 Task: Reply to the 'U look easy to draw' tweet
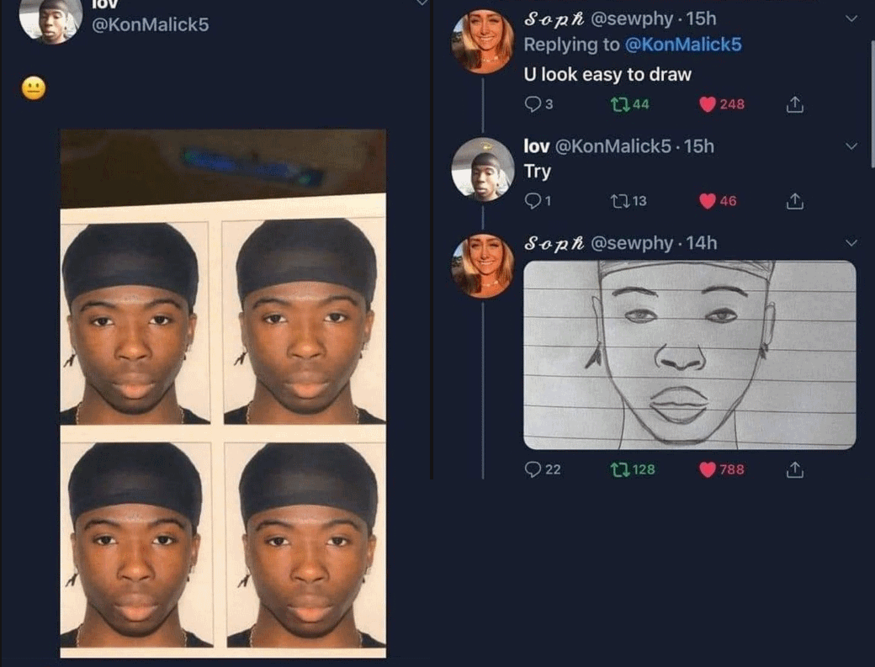(x=532, y=104)
